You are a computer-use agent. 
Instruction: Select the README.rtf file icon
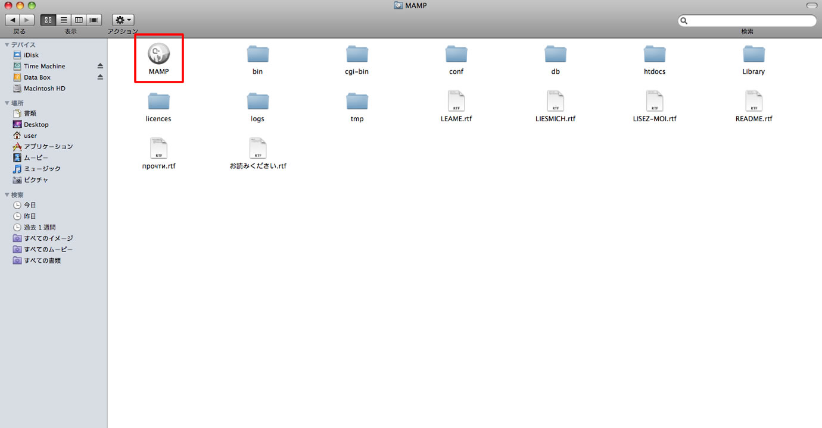tap(753, 101)
